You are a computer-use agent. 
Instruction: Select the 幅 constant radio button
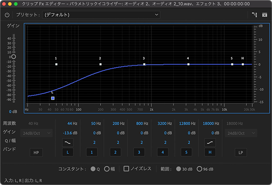pos(107,169)
